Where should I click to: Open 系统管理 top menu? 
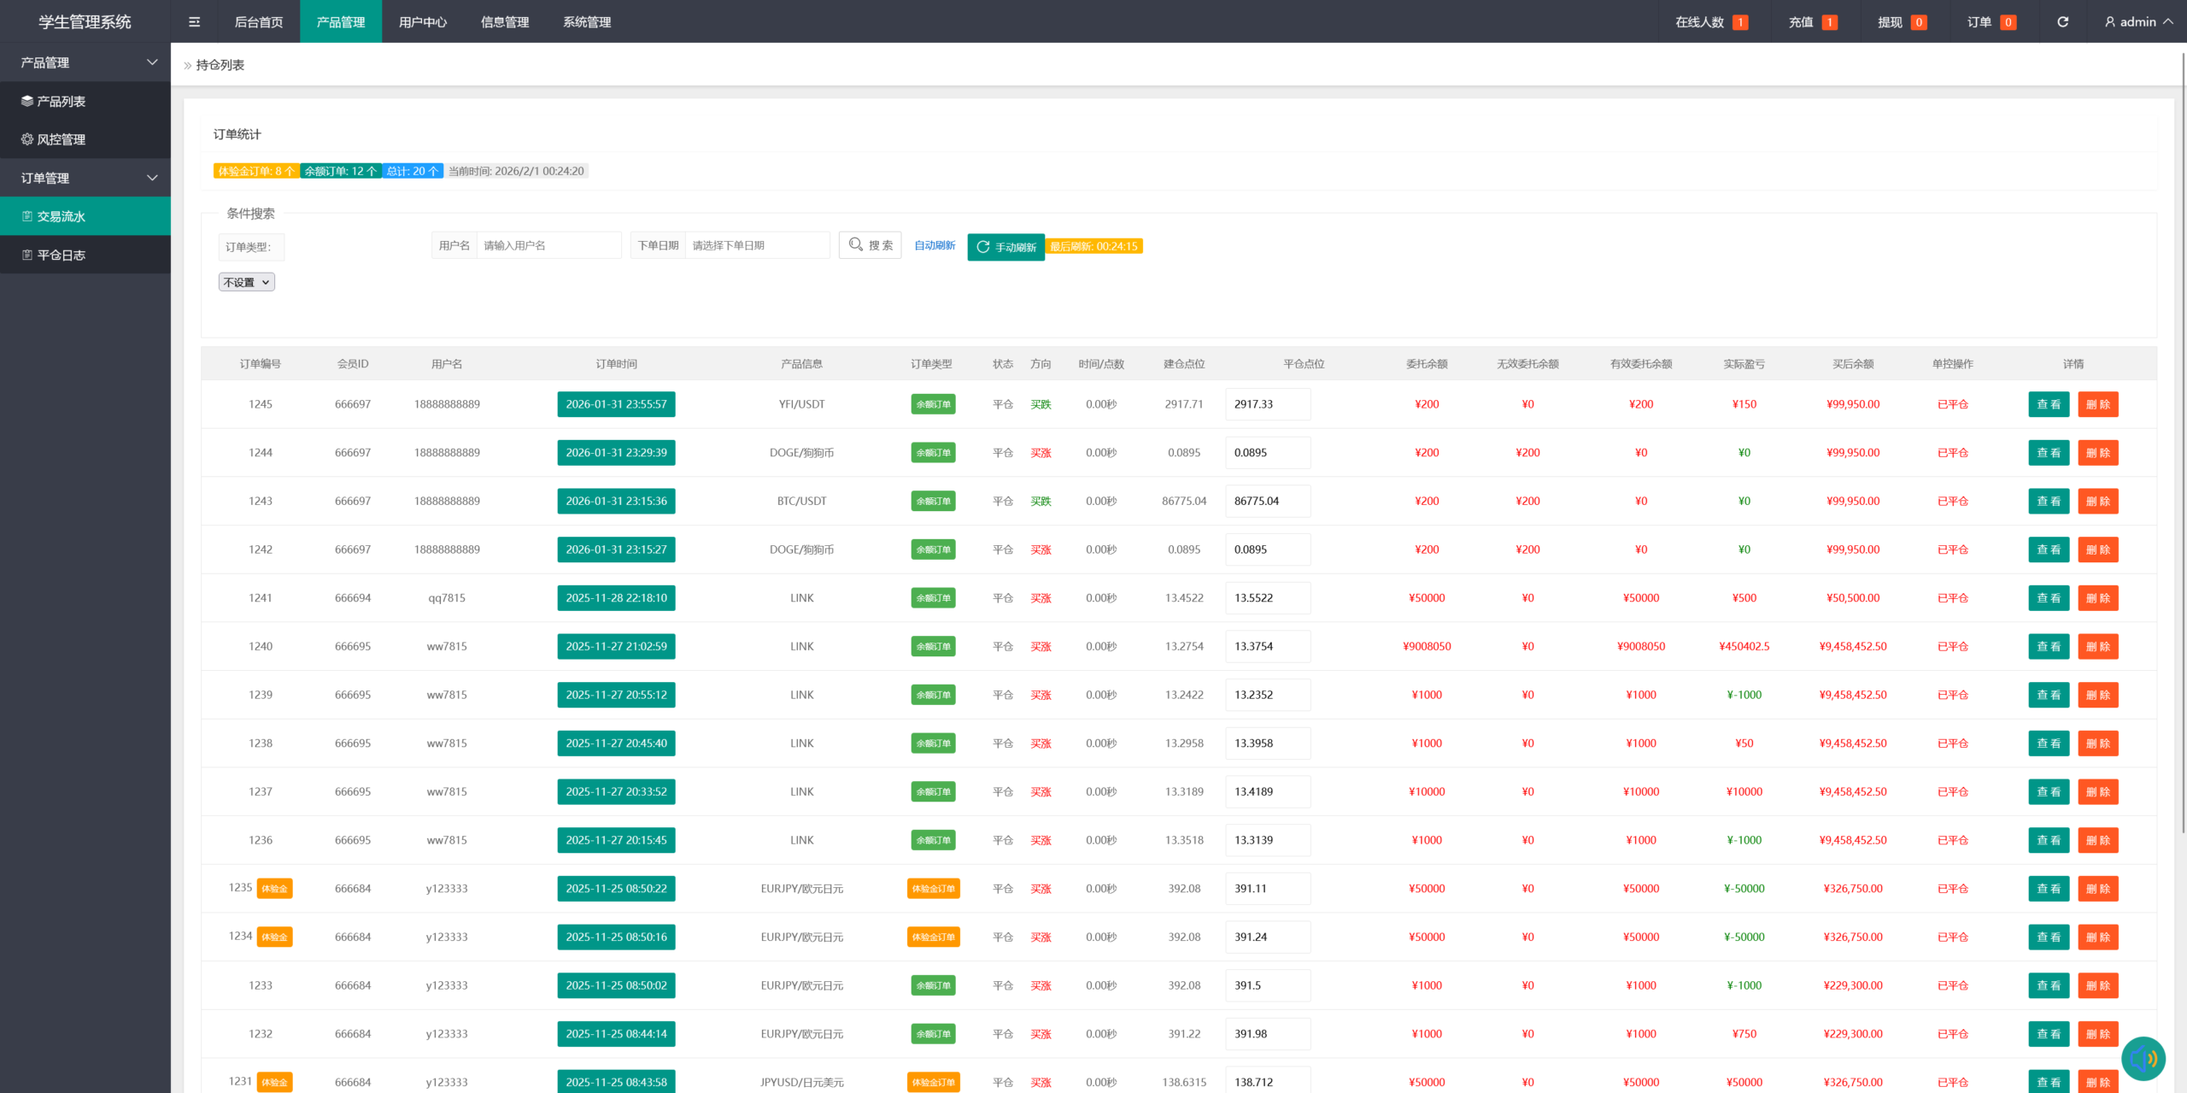coord(587,22)
